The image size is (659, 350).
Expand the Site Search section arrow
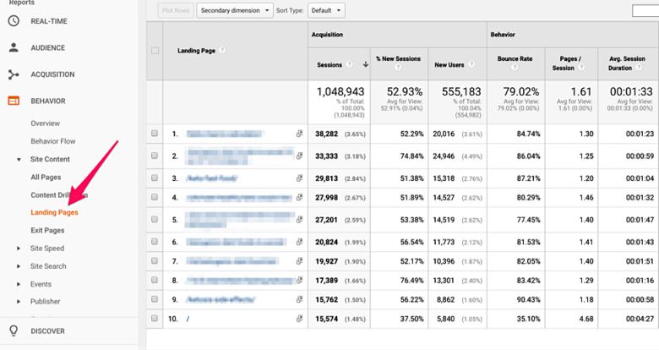click(19, 266)
